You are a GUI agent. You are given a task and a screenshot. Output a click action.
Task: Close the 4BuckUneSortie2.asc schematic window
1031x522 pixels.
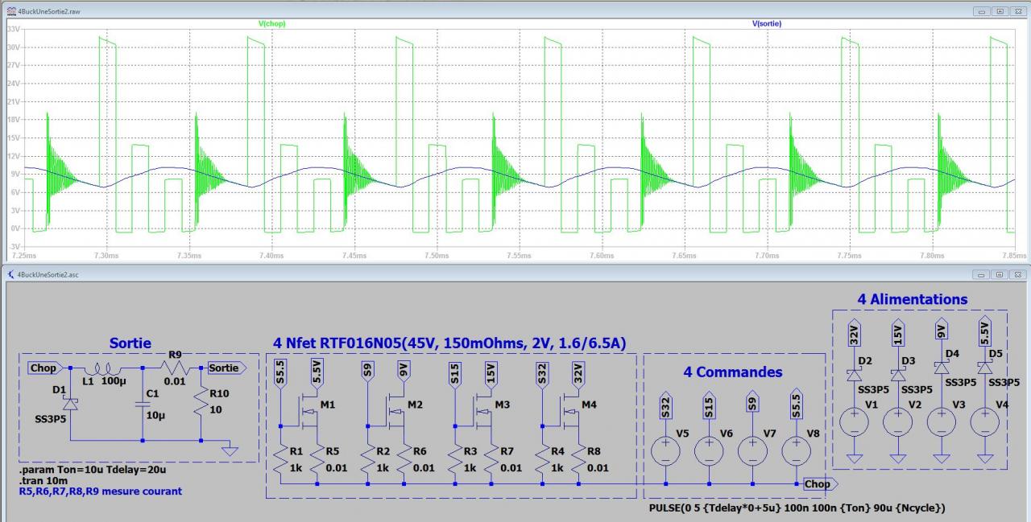pos(1017,274)
